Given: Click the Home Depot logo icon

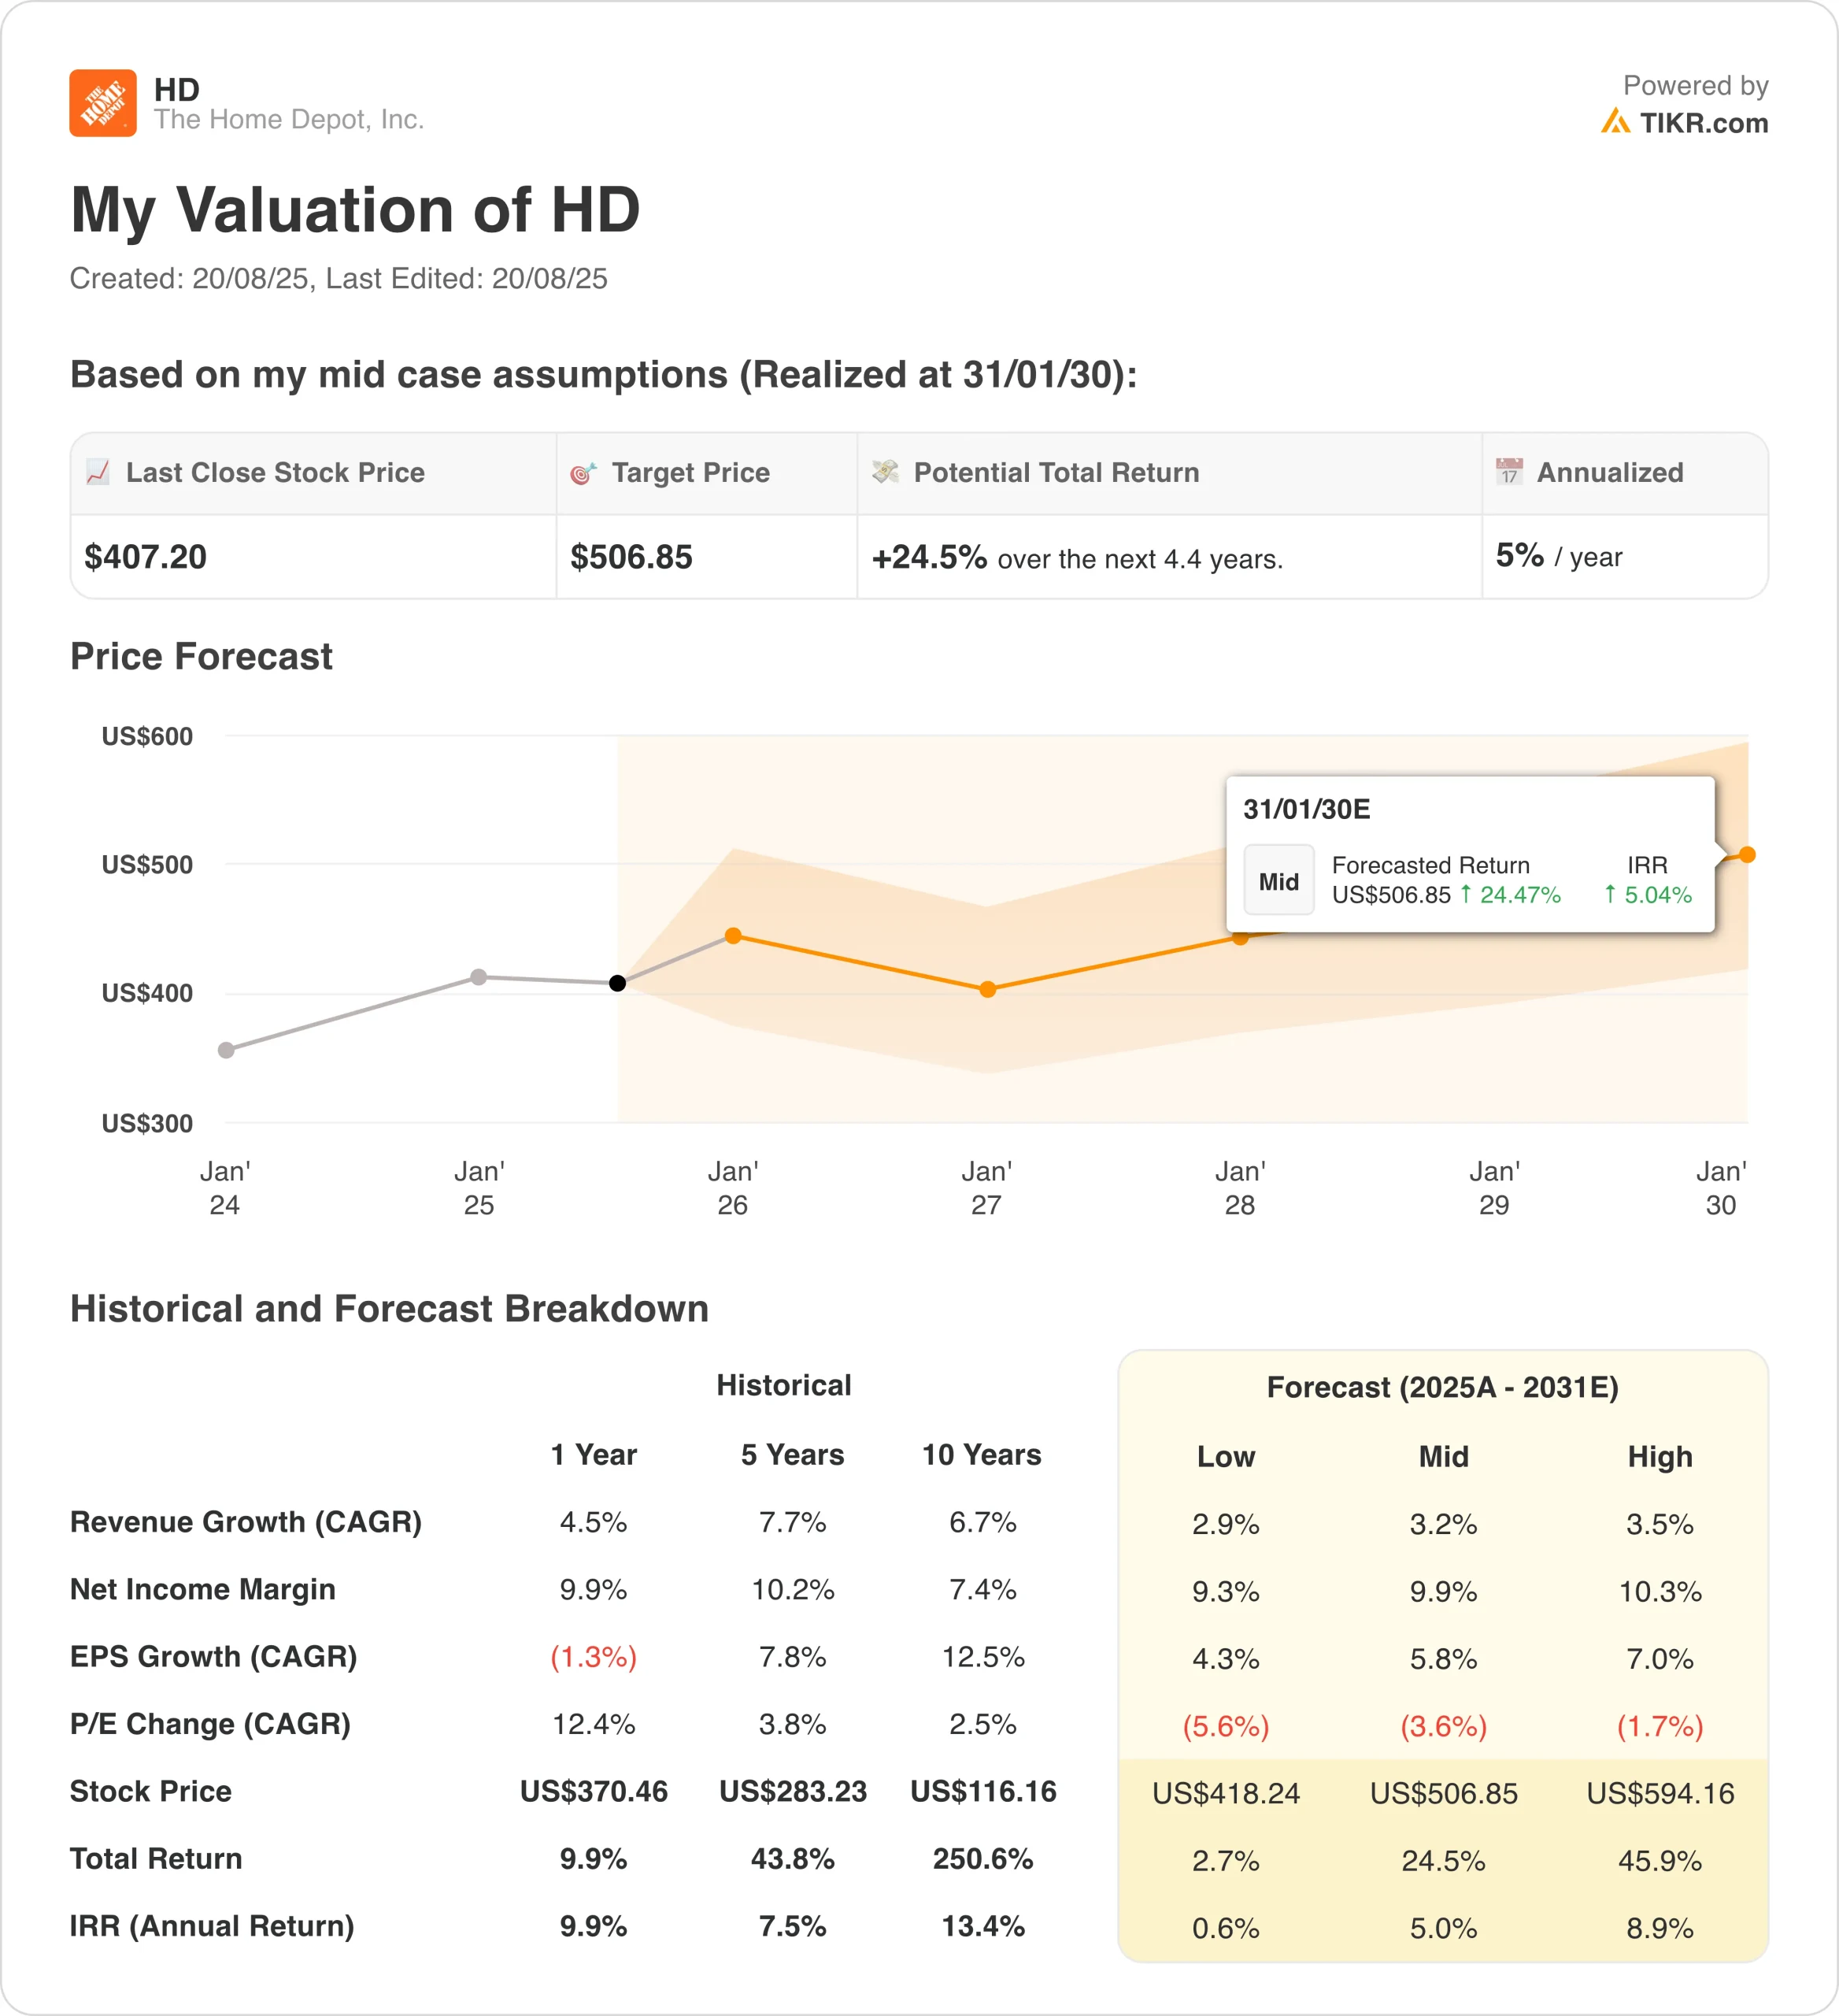Looking at the screenshot, I should (103, 103).
